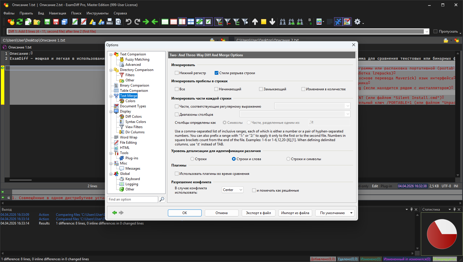Click the magnifier search icon beside Find an option
Screen dimensions: 463x262
tap(162, 199)
